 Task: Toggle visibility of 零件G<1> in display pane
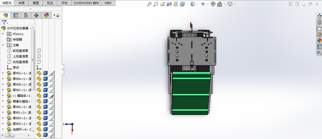tap(39, 73)
